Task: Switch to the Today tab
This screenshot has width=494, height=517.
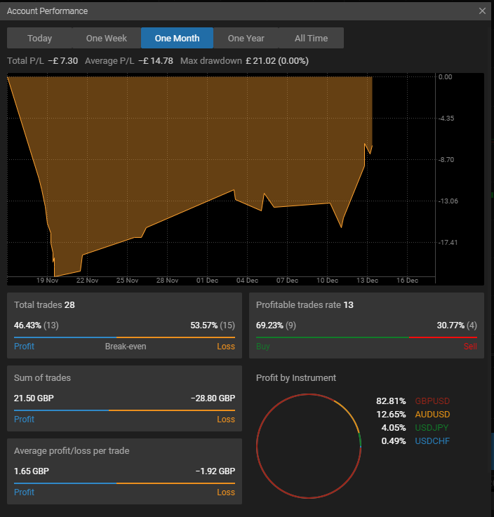Action: [x=39, y=39]
